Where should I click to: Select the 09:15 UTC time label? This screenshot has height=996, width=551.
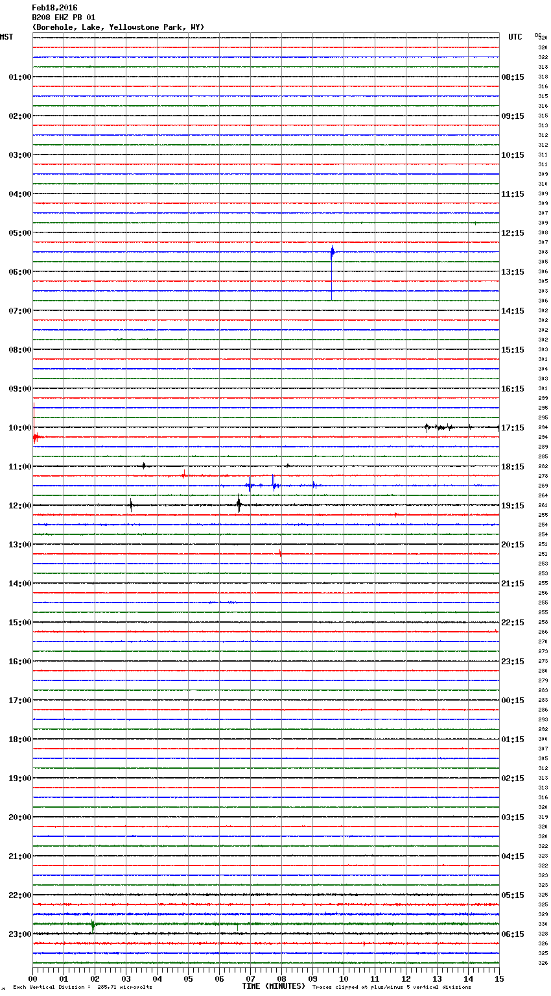(513, 116)
